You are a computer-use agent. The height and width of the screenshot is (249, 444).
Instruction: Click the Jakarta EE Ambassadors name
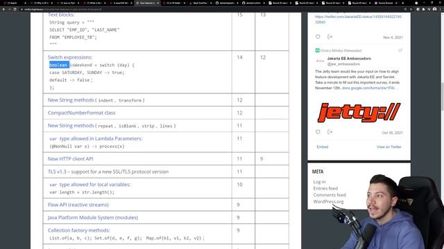(x=349, y=58)
